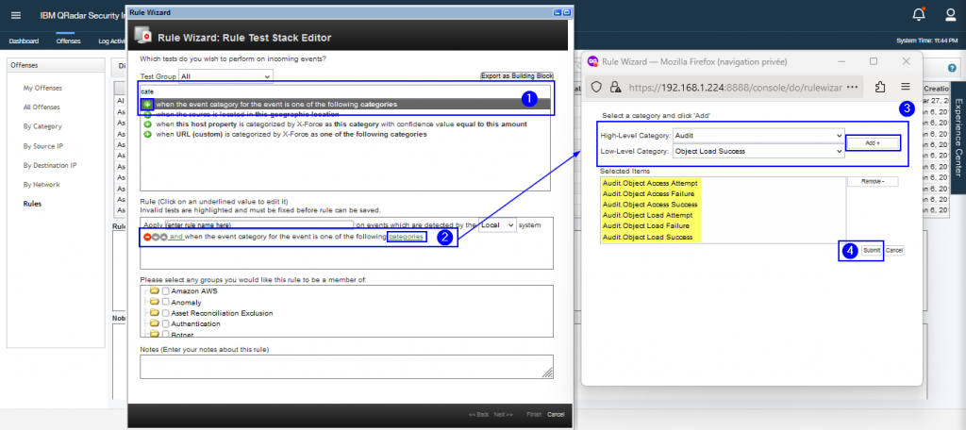Viewport: 966px width, 430px height.
Task: Click the Add + button
Action: point(873,142)
